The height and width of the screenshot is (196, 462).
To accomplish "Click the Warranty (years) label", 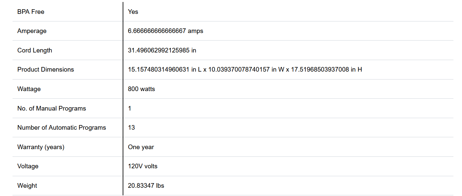I will click(41, 147).
